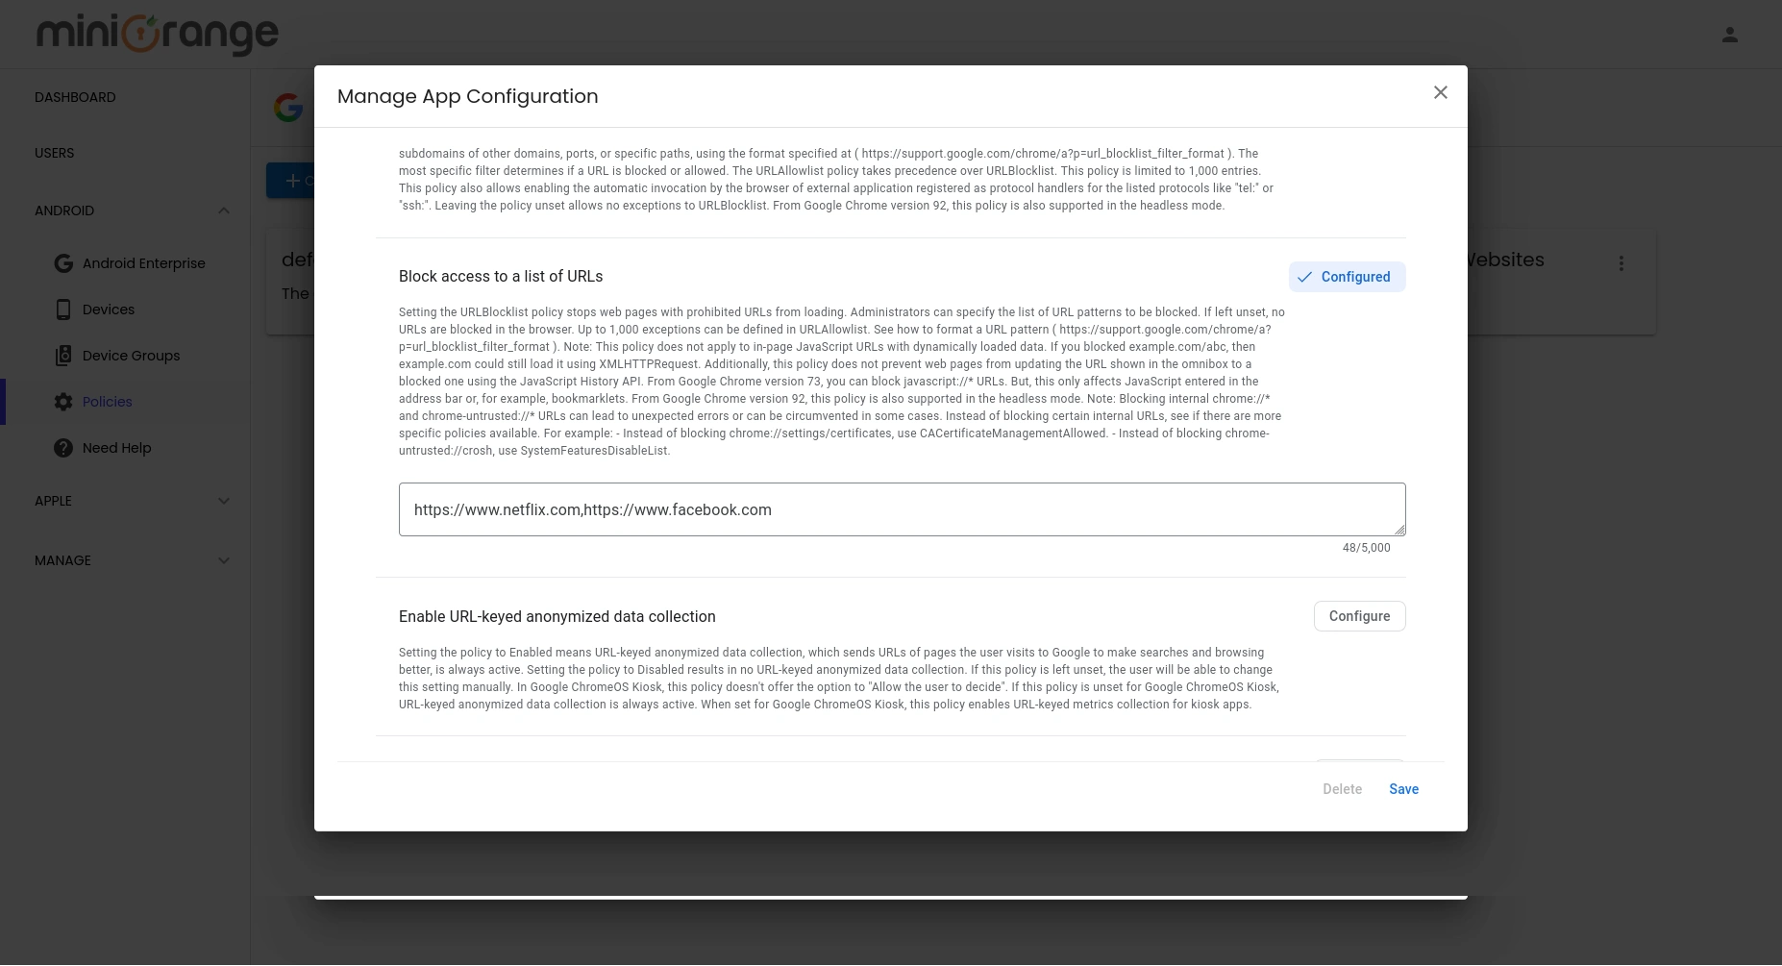Save the app configuration
The height and width of the screenshot is (966, 1782).
1403,788
